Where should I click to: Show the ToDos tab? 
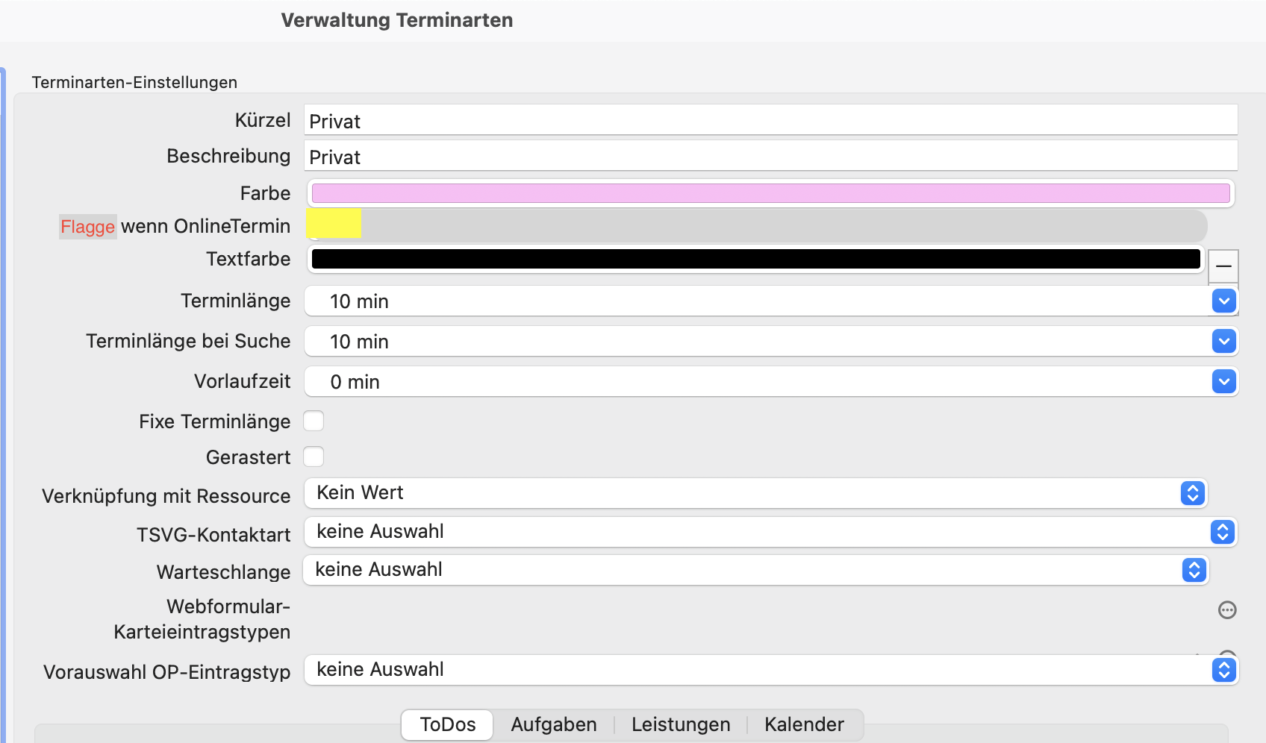[x=447, y=724]
